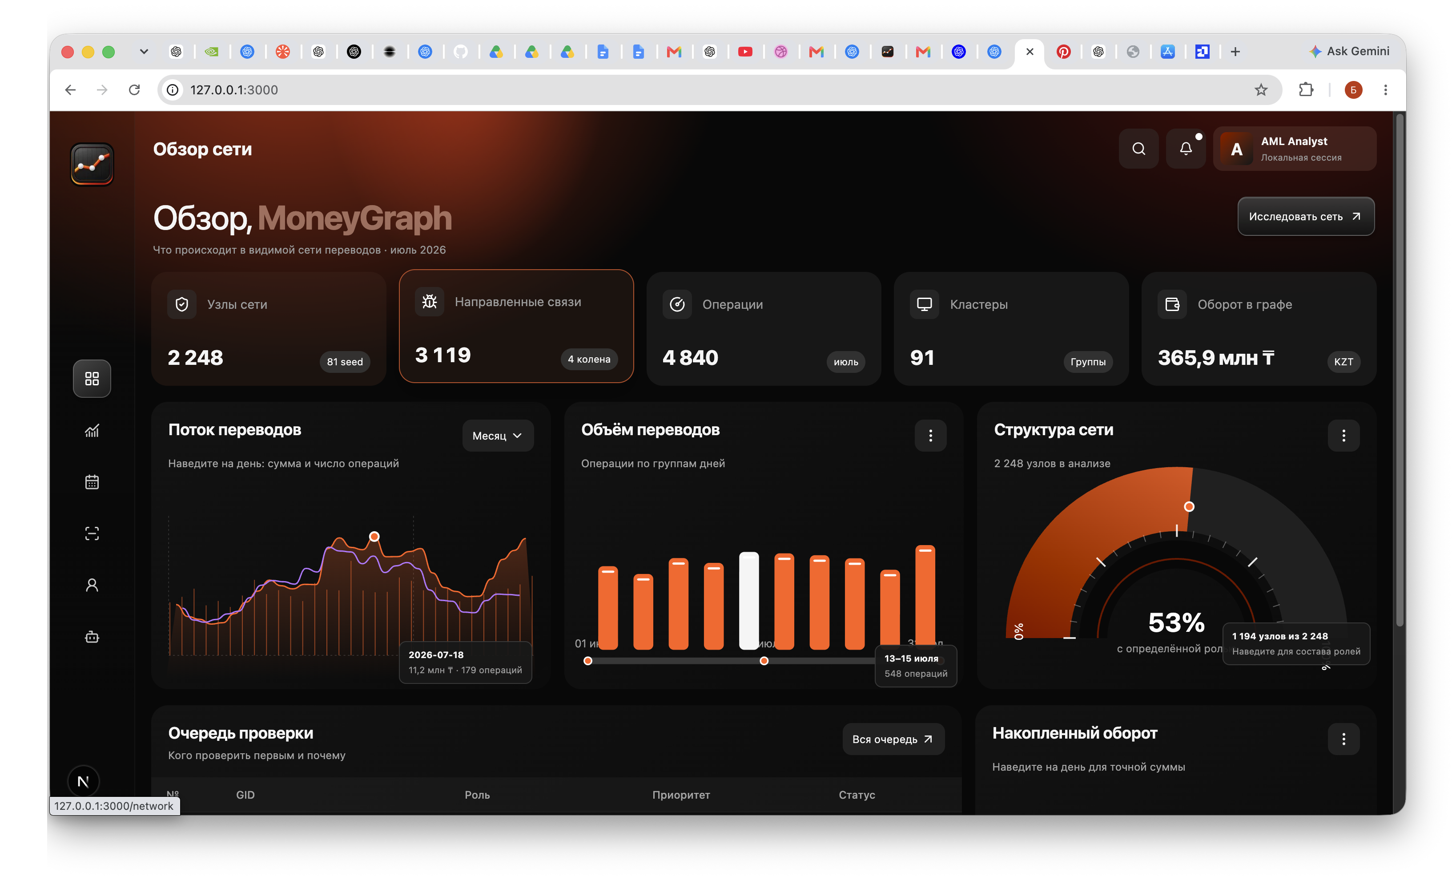Open the dashboard grid icon in sidebar
The height and width of the screenshot is (881, 1456).
92,378
